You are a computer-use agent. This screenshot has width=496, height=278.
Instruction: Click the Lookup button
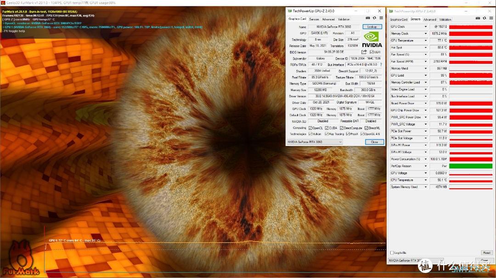pyautogui.click(x=372, y=27)
